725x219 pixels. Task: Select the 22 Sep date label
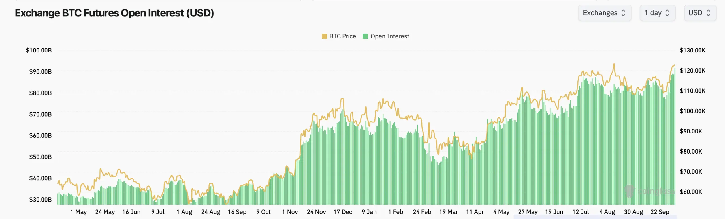660,212
